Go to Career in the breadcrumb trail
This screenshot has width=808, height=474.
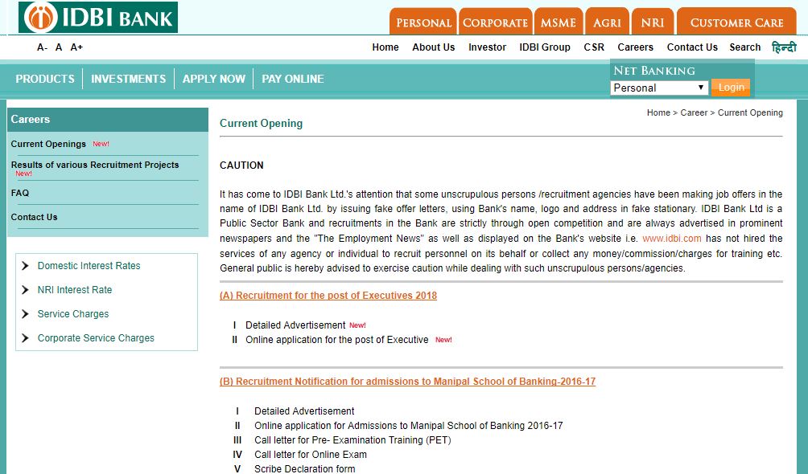694,113
